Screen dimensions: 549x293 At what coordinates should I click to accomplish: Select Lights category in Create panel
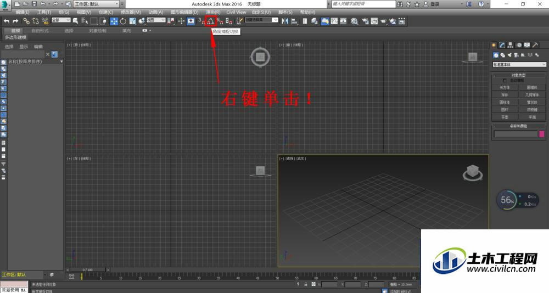pyautogui.click(x=509, y=55)
